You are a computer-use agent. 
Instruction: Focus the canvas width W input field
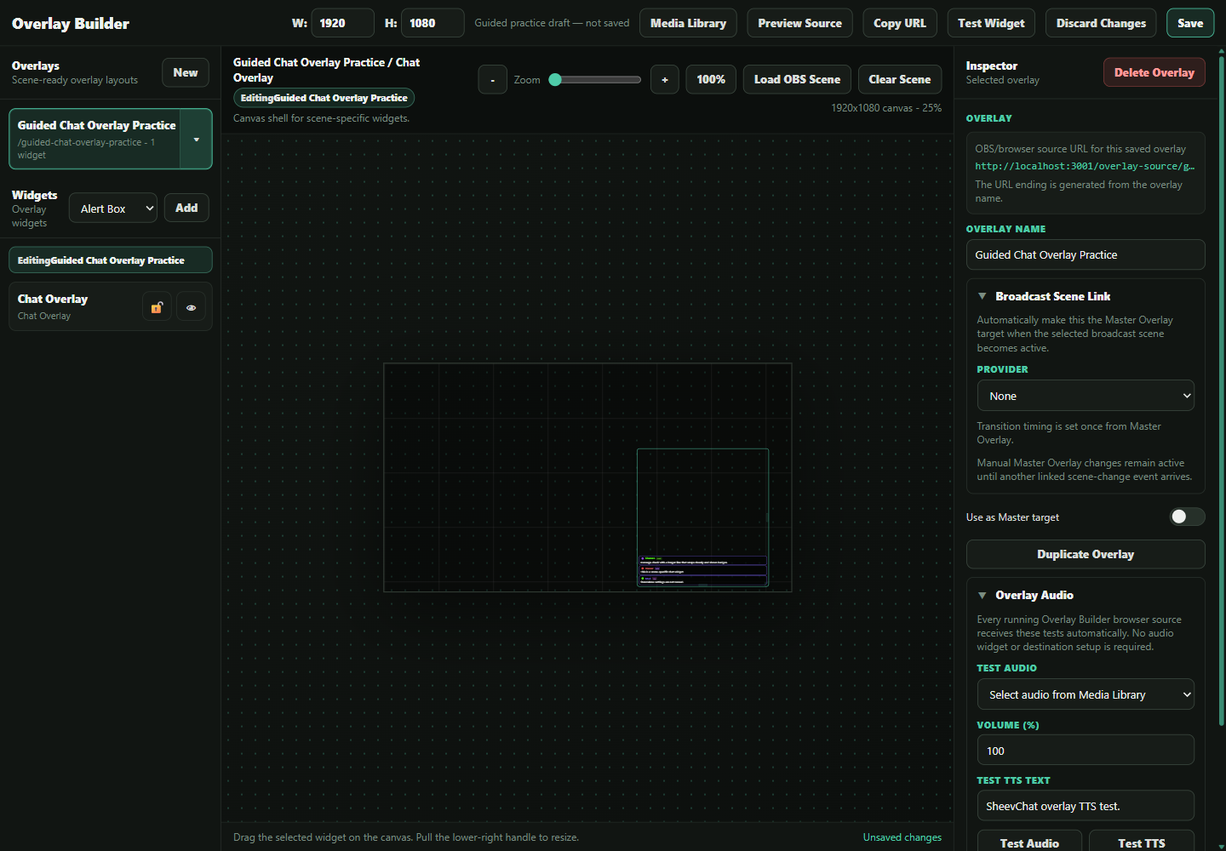click(x=342, y=23)
